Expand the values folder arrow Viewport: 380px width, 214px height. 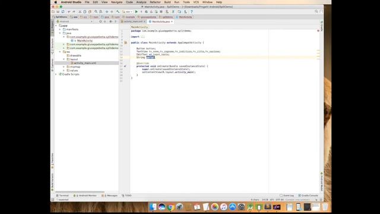pyautogui.click(x=64, y=70)
